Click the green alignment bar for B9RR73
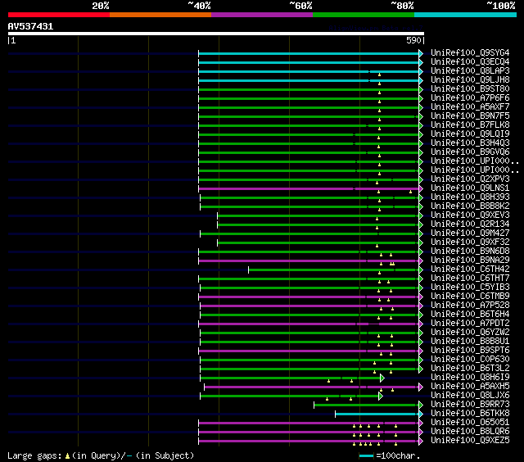The image size is (524, 462). point(367,405)
